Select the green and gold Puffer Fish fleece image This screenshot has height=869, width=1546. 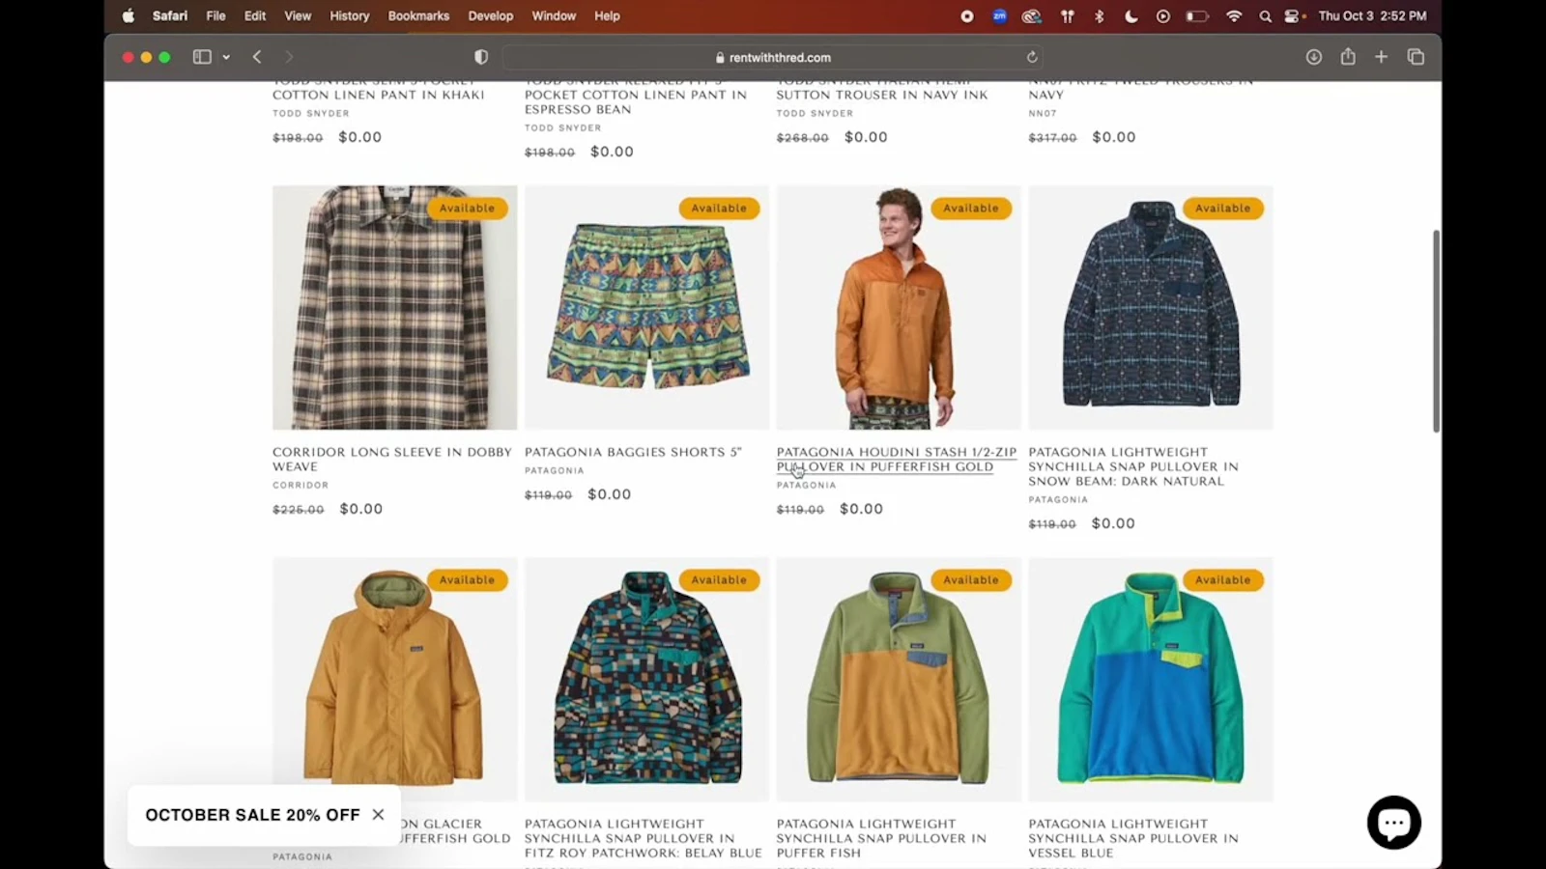point(899,679)
